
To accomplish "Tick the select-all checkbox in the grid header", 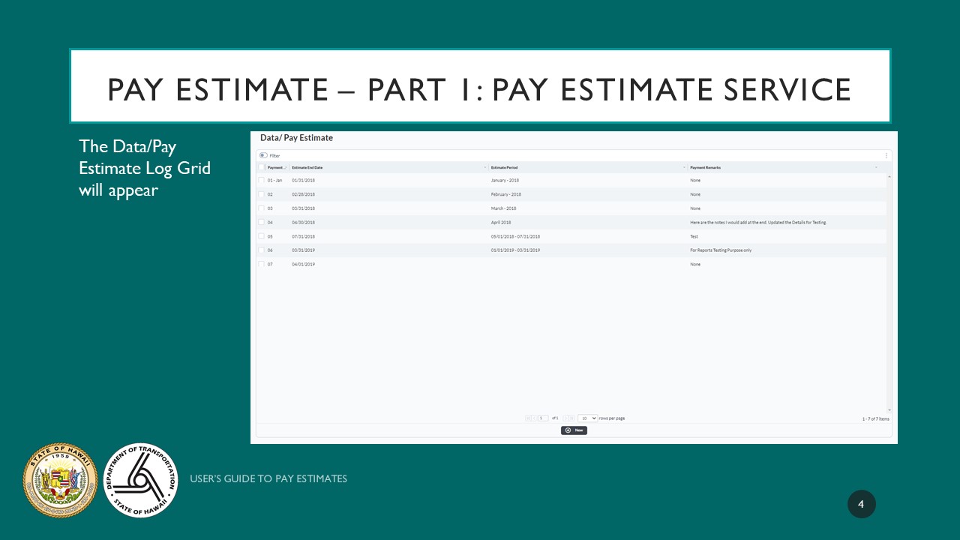I will point(261,167).
